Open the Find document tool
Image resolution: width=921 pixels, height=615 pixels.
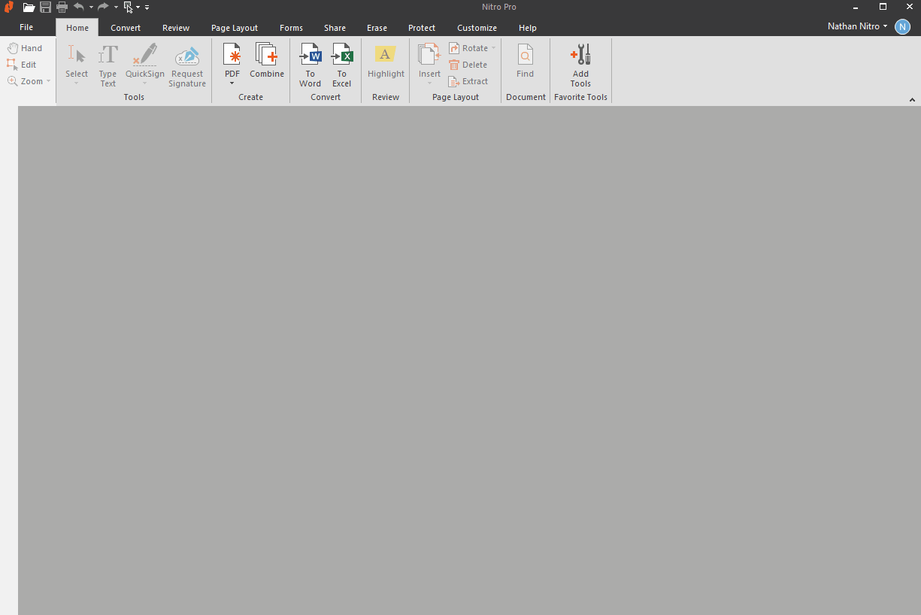[525, 56]
